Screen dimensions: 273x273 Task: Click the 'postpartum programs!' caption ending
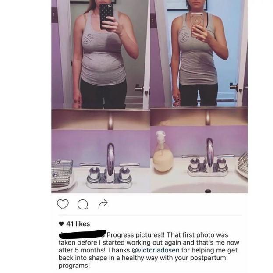point(142,262)
